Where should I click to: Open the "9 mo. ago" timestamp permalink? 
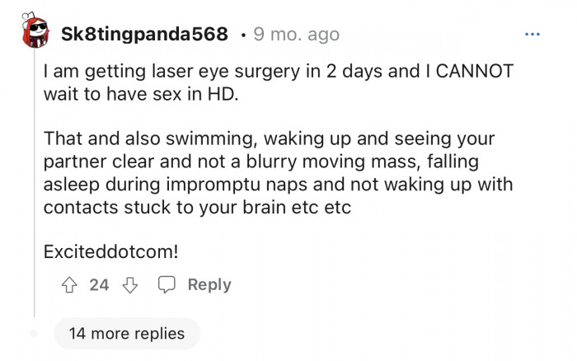pos(297,35)
